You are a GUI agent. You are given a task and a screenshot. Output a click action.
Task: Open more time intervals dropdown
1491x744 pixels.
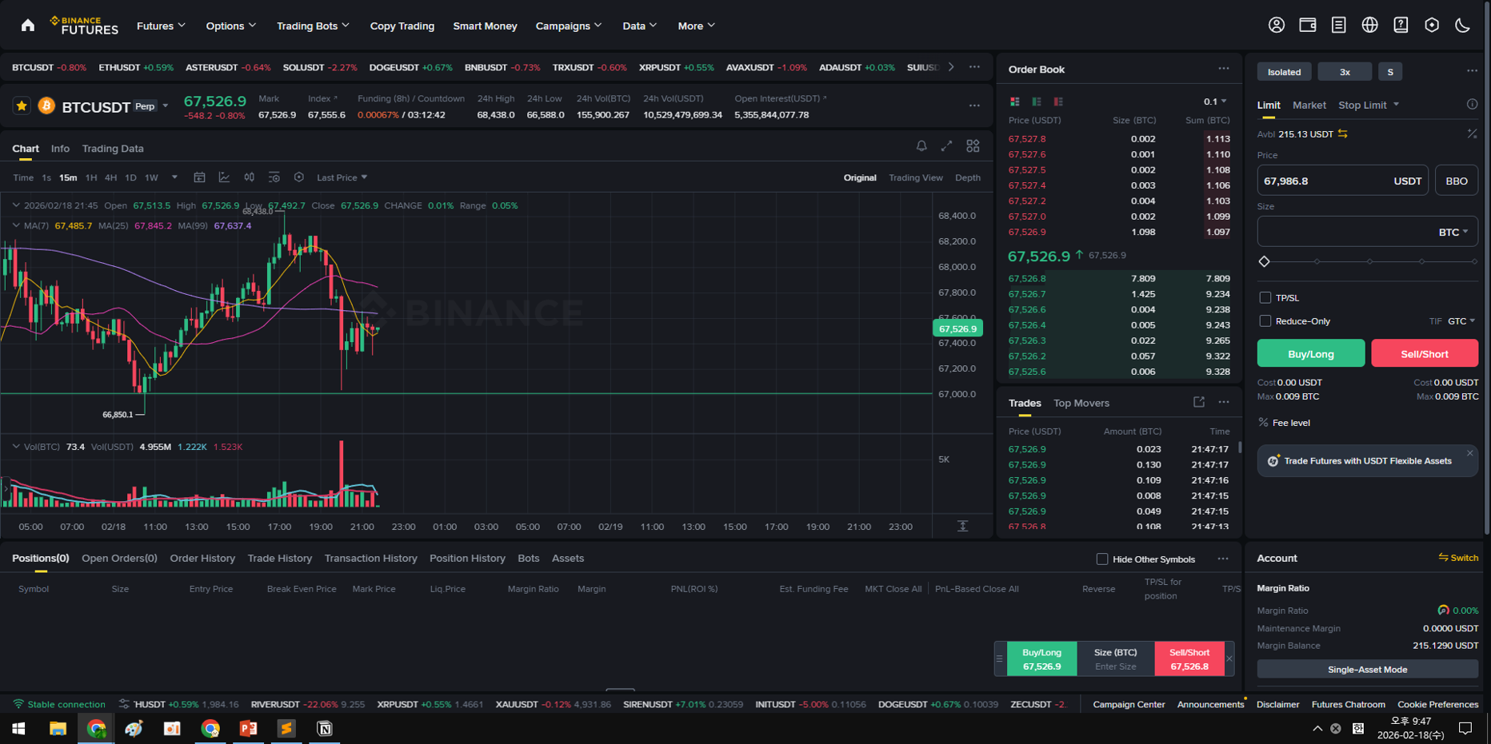tap(174, 177)
